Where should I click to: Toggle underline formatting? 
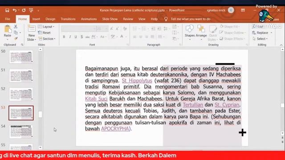coord(76,37)
